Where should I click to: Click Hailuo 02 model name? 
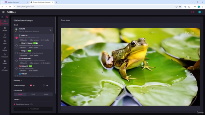tap(25, 66)
